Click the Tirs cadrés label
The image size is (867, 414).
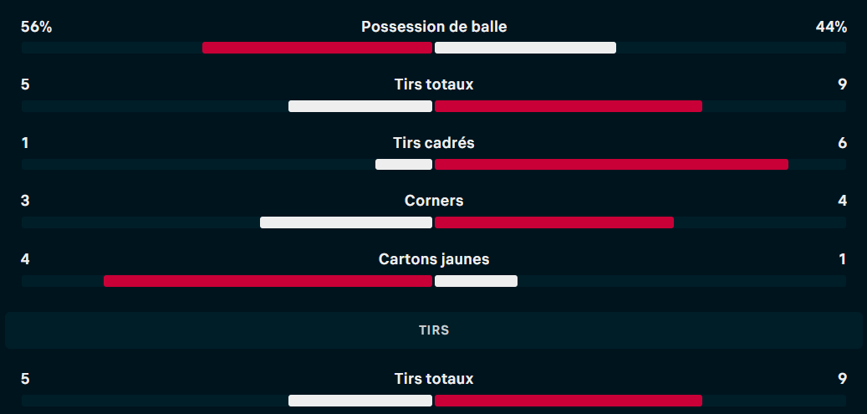[433, 143]
